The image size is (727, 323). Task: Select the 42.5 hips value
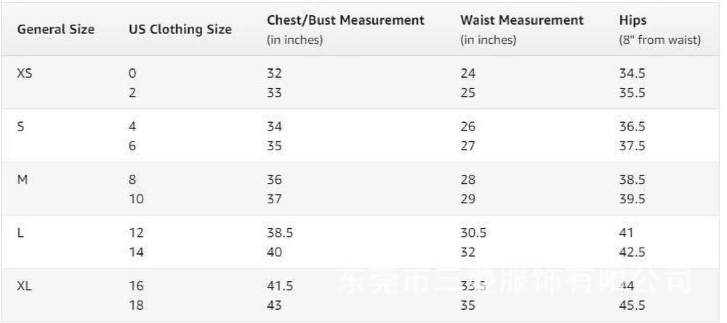click(632, 253)
